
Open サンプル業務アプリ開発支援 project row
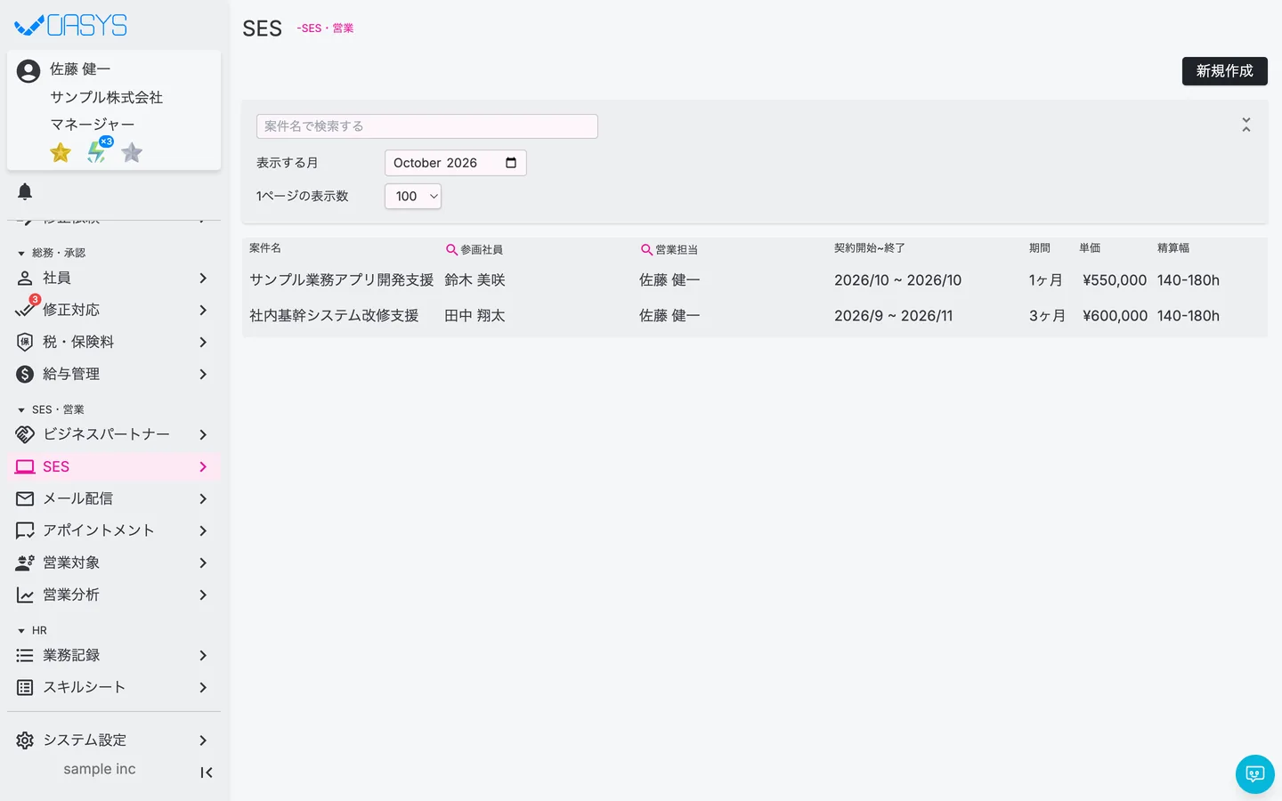(755, 279)
